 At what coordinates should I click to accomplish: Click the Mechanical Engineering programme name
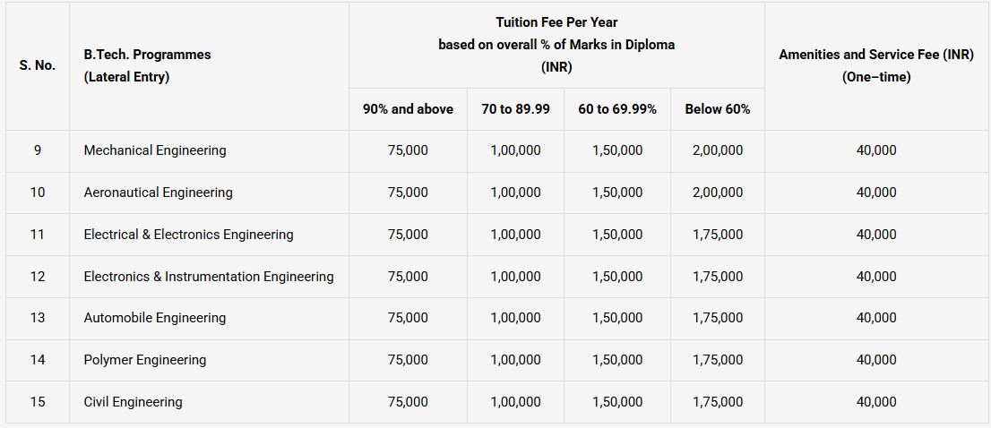(155, 150)
